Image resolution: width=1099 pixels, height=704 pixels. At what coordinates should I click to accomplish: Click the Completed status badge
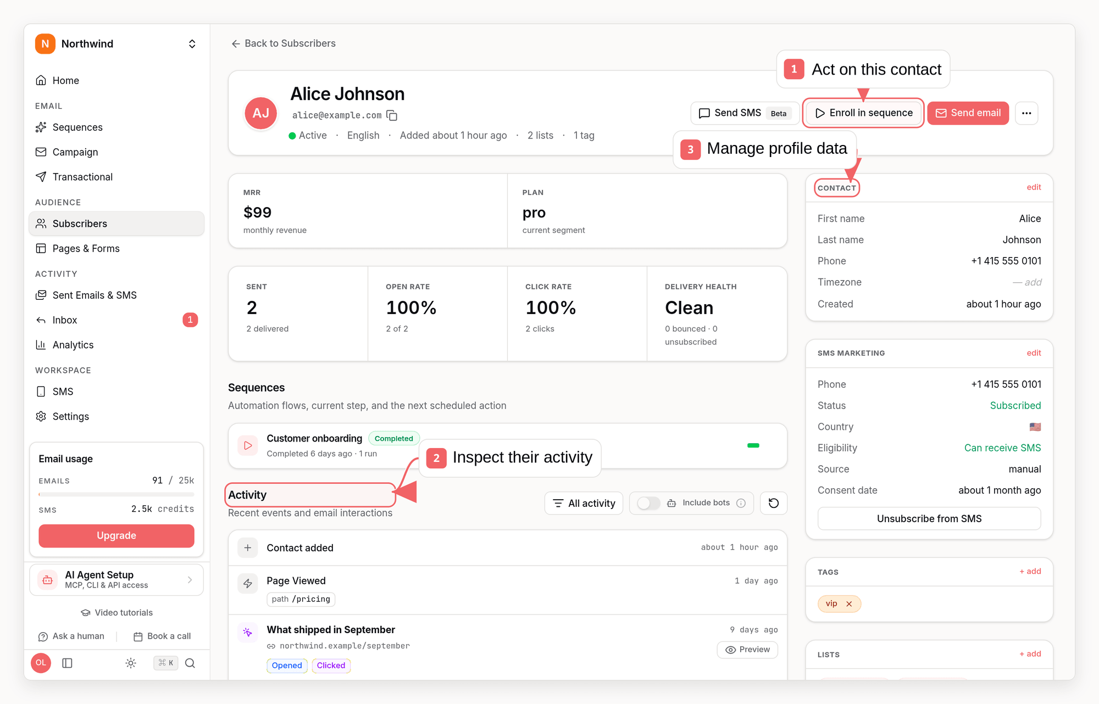[393, 438]
